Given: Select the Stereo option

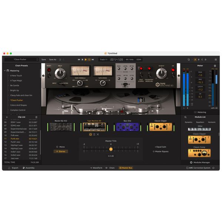Looking at the screenshot, I should click(61, 151).
